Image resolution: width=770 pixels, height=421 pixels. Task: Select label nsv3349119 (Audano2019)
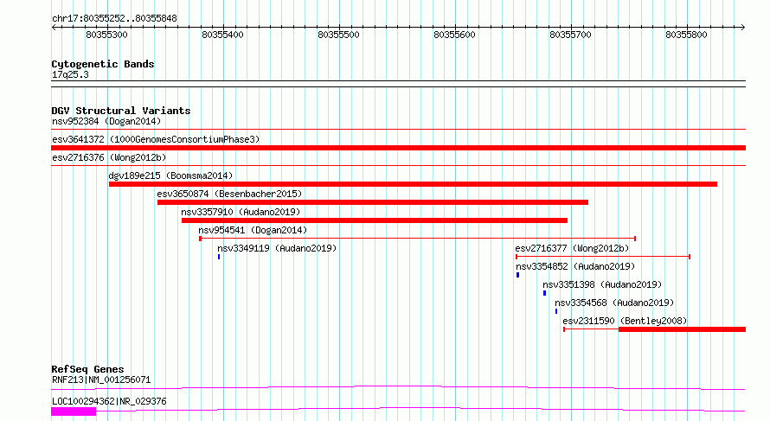[x=277, y=248]
